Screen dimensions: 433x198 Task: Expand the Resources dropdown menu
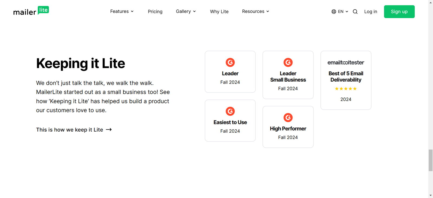point(255,11)
